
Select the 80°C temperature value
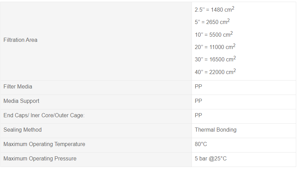pyautogui.click(x=201, y=144)
